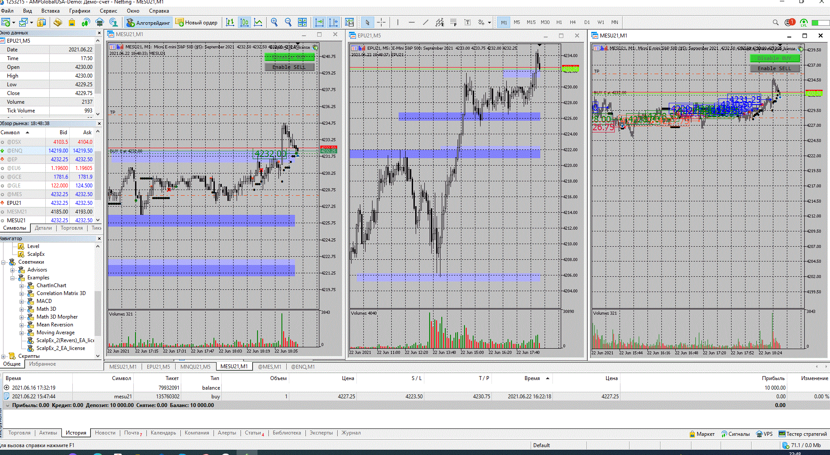The height and width of the screenshot is (455, 830).
Task: Switch timeframe to H4
Action: click(573, 22)
